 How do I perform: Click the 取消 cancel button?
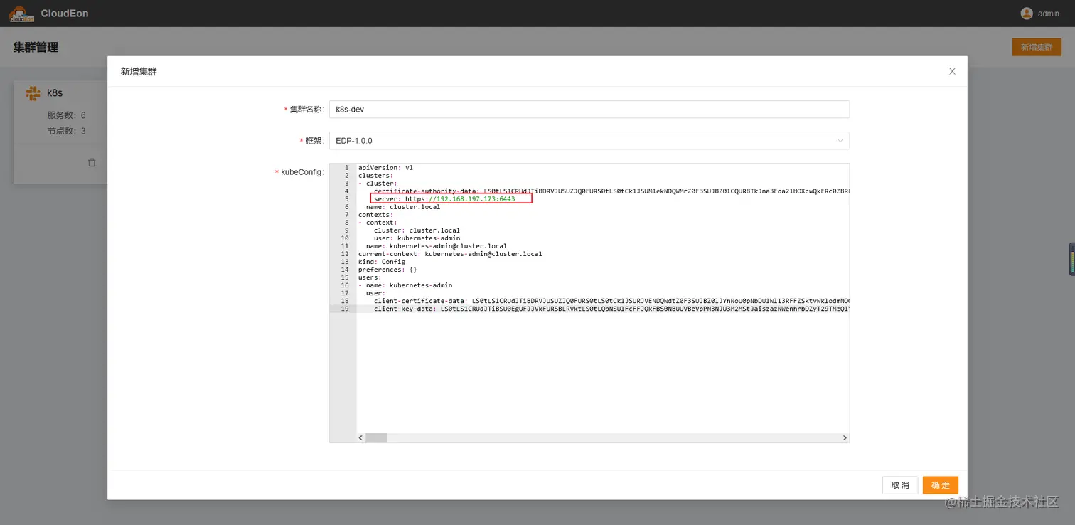[900, 485]
